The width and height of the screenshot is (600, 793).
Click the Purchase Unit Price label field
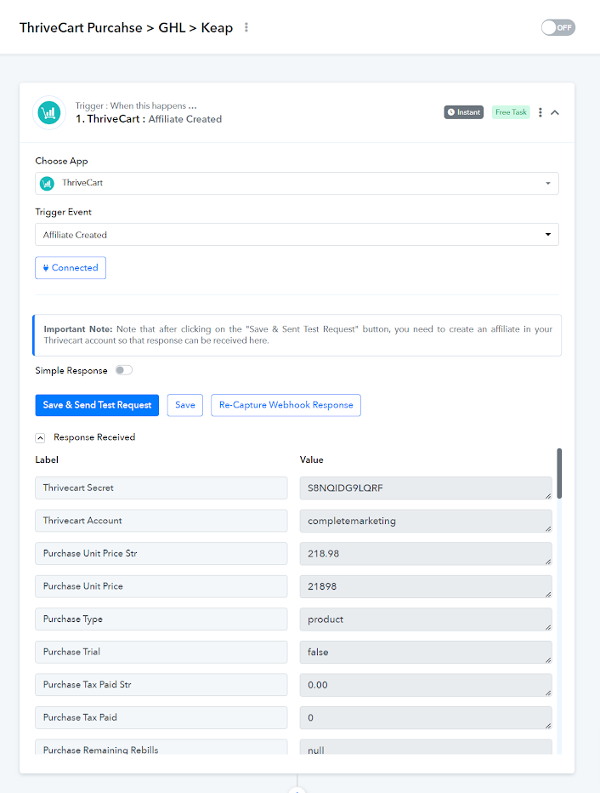(161, 586)
